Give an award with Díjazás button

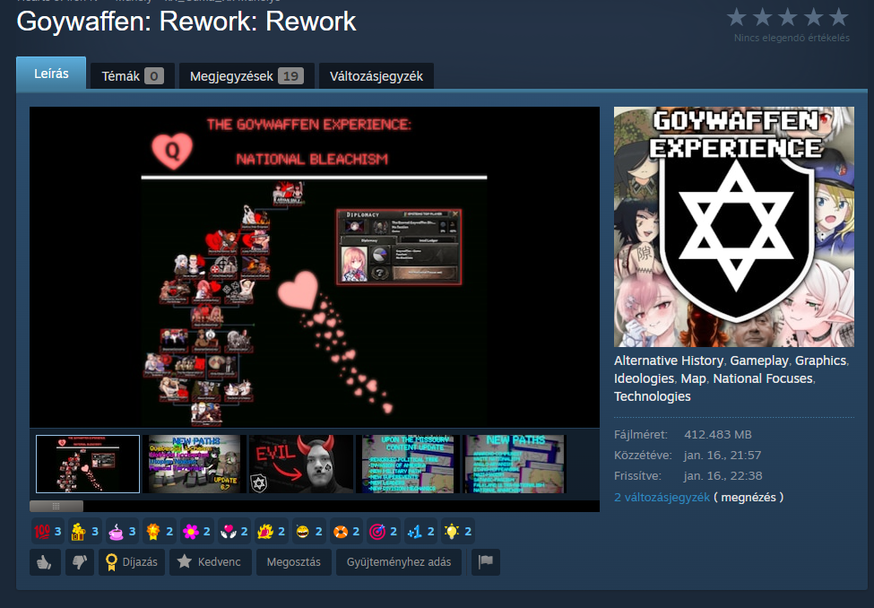(x=132, y=561)
